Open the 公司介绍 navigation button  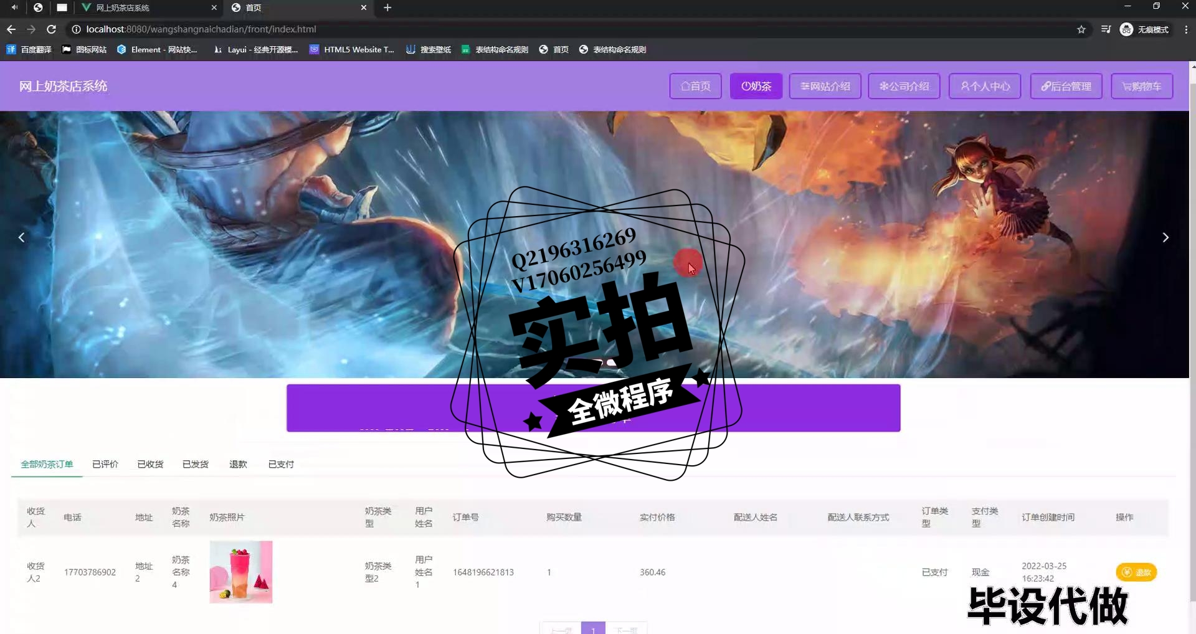[904, 86]
